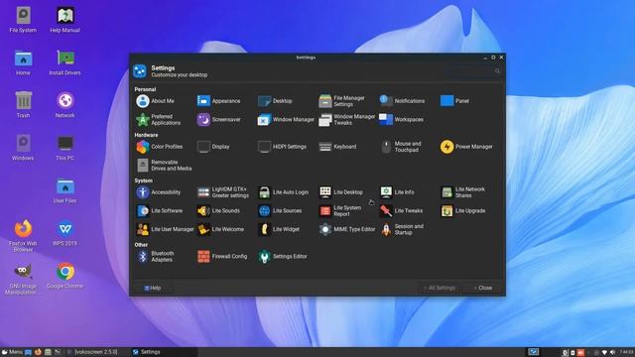Open Lite Upgrade
Image resolution: width=635 pixels, height=357 pixels.
coord(463,211)
